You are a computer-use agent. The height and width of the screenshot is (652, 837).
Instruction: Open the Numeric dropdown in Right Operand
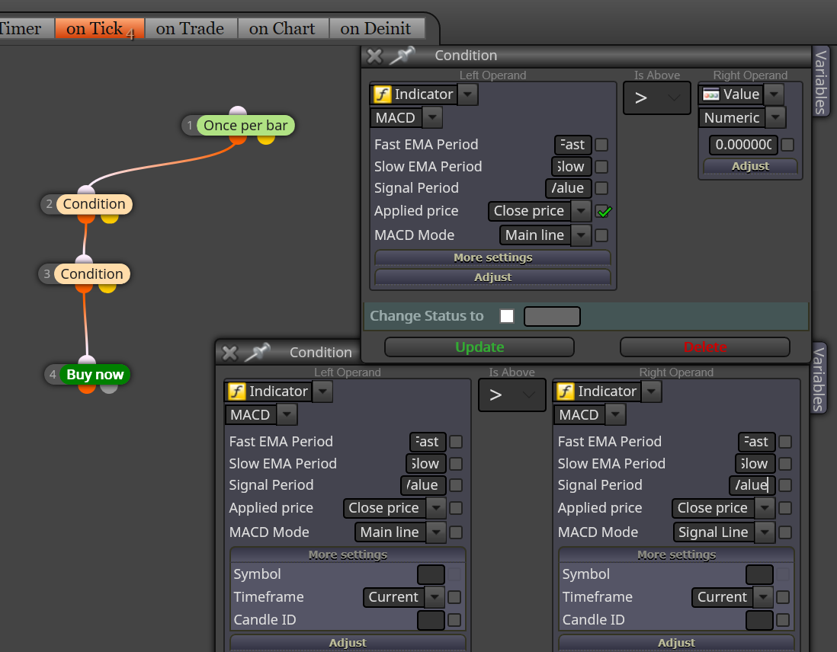[775, 118]
